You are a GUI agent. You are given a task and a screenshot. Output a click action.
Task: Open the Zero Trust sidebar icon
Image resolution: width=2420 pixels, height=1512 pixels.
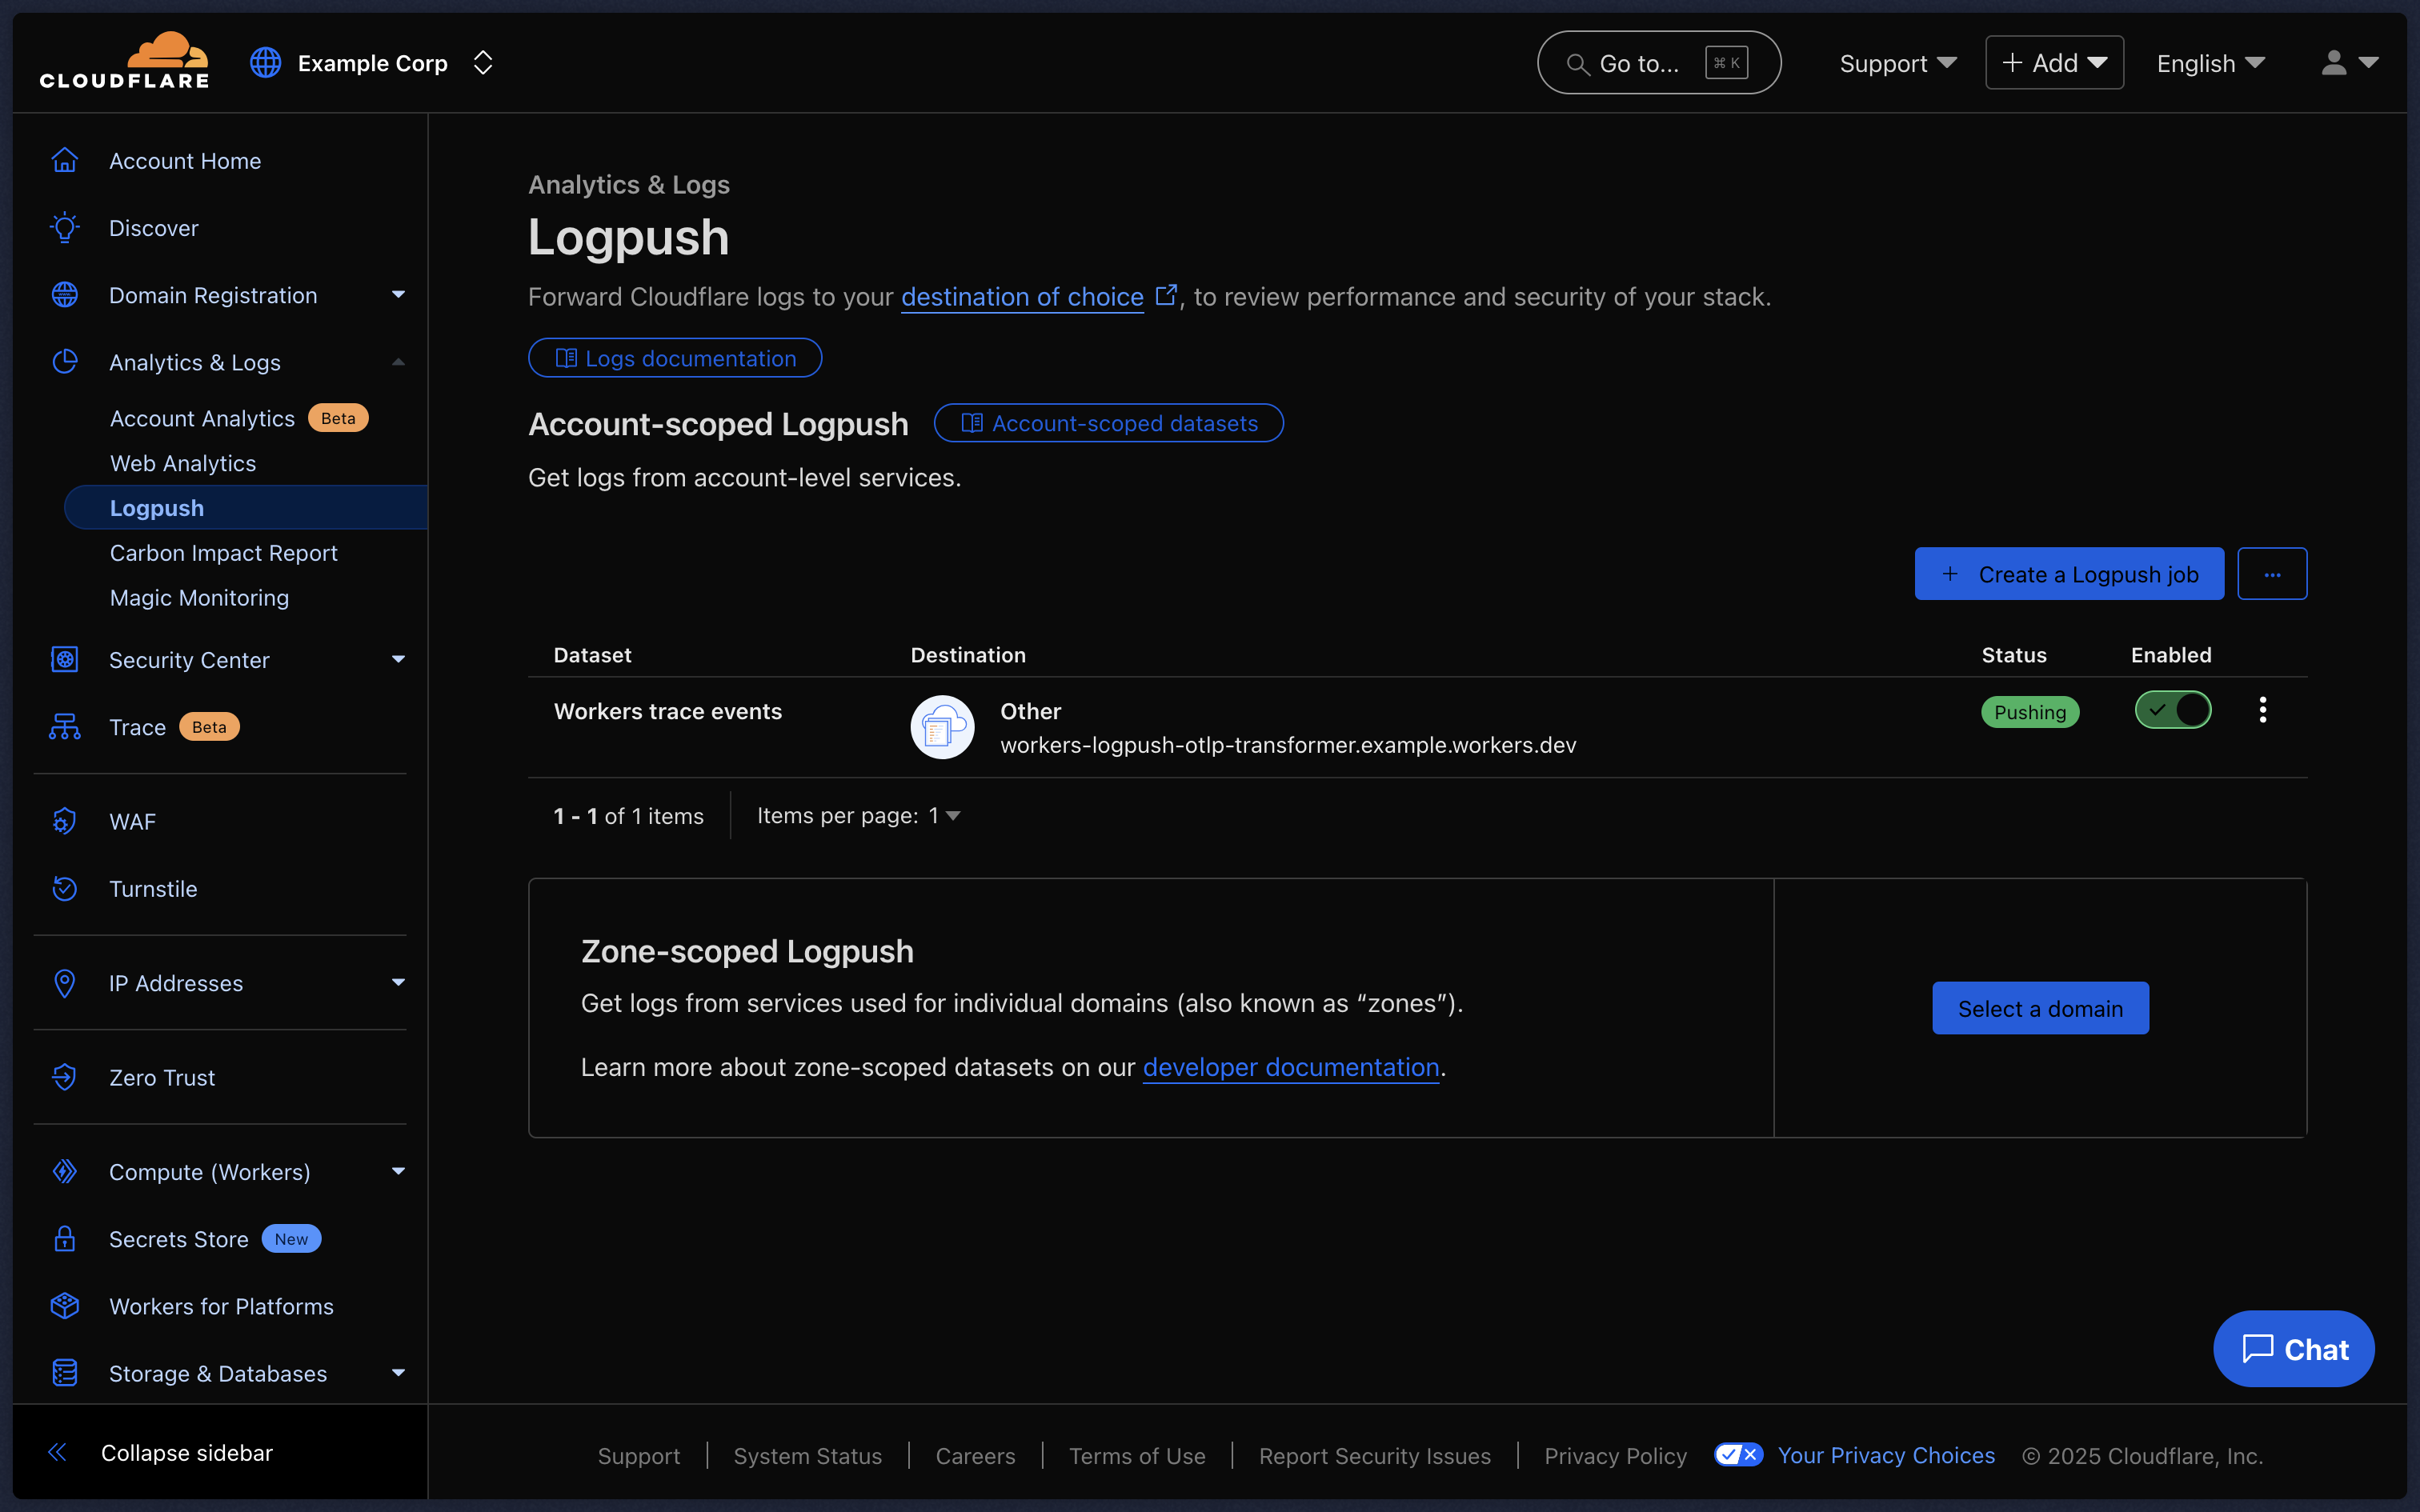coord(65,1077)
